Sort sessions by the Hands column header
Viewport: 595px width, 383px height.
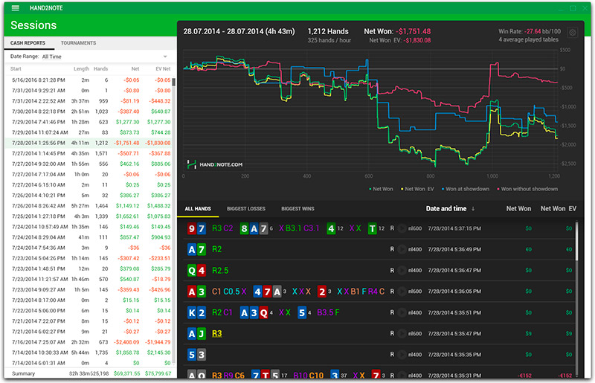tap(101, 69)
